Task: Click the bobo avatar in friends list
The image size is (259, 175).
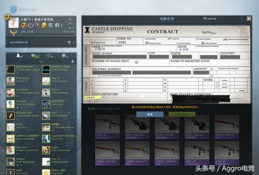Action: [46, 70]
